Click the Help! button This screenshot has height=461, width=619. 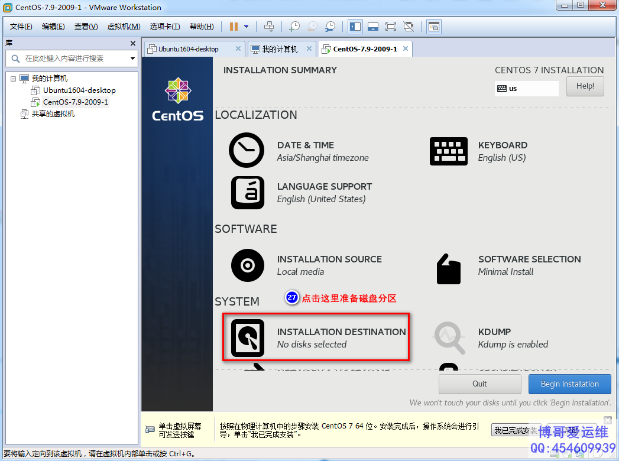[585, 86]
